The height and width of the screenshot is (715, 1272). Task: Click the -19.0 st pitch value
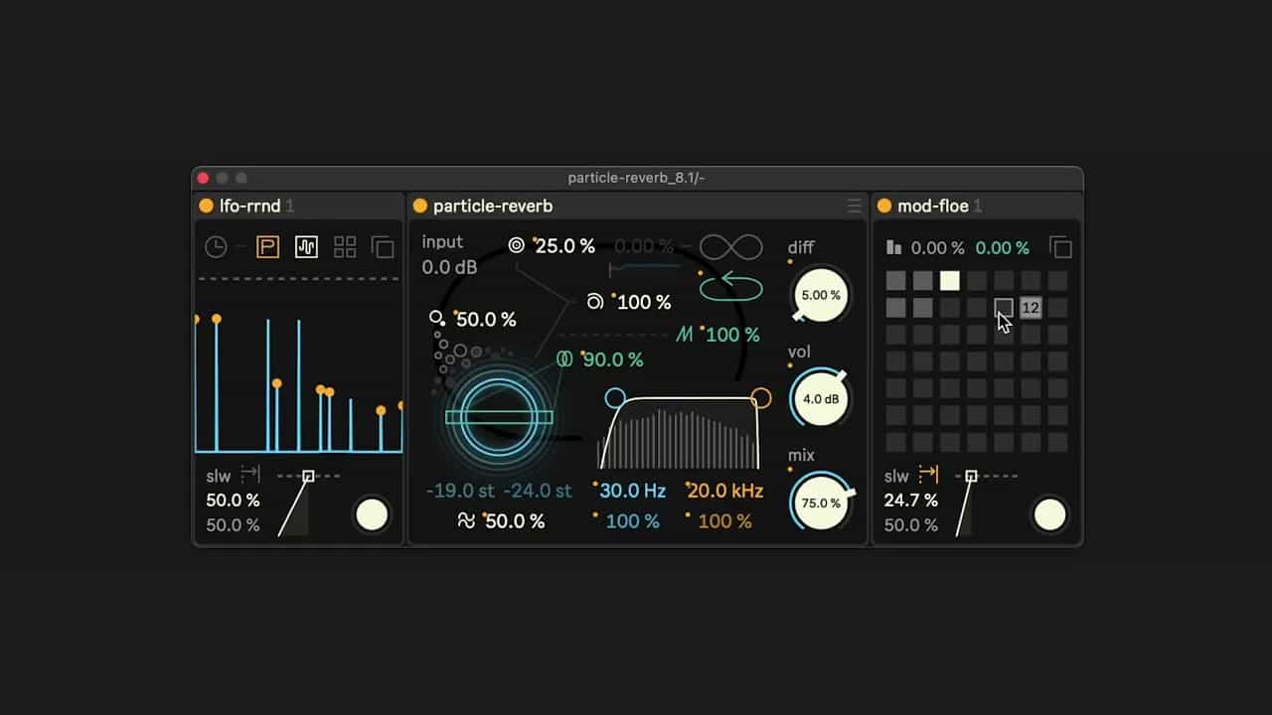[461, 491]
